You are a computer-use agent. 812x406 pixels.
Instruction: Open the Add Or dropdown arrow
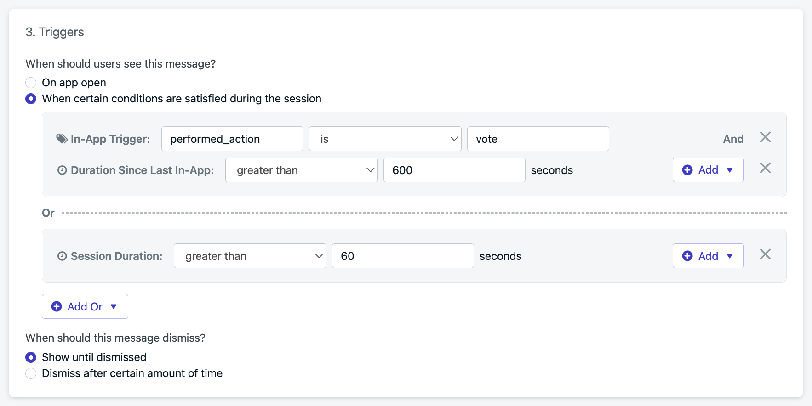coord(114,306)
